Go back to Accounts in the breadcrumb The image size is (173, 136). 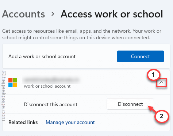click(23, 14)
